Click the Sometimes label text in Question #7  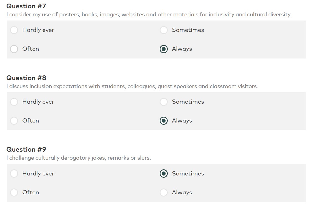pyautogui.click(x=188, y=30)
